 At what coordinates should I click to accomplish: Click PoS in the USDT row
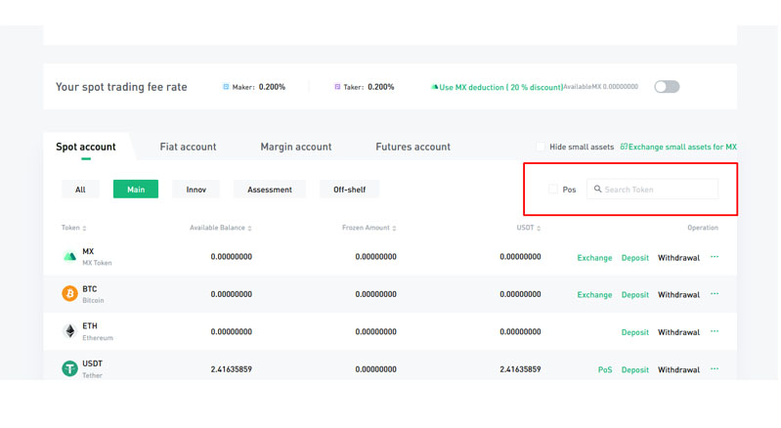605,369
